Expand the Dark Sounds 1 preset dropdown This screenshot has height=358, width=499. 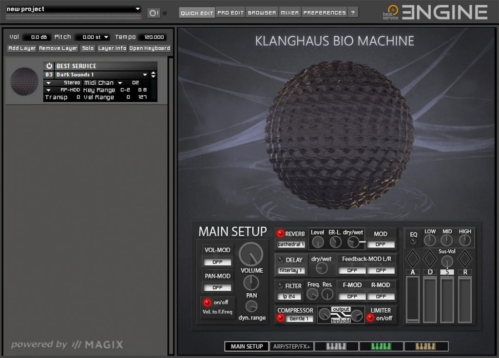[145, 75]
